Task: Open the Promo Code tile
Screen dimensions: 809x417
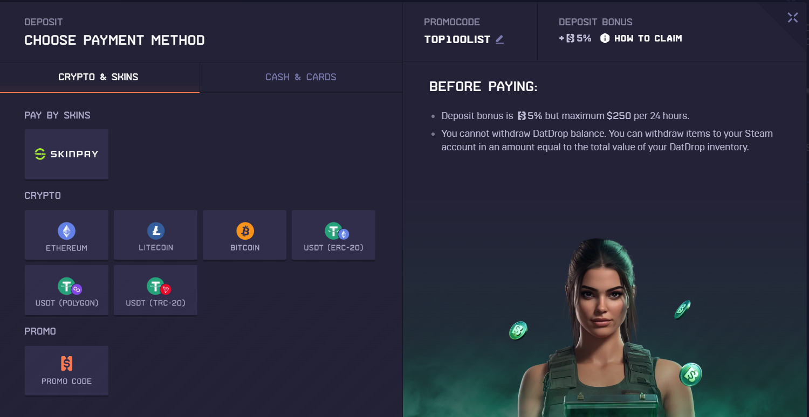Action: click(x=66, y=371)
